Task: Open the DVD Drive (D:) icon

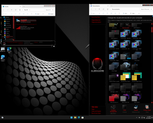Action: tap(18, 28)
